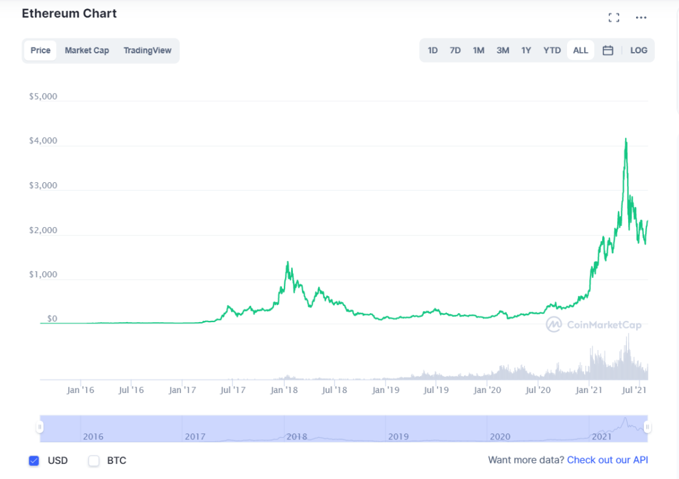Switch to the Price tab

point(40,50)
